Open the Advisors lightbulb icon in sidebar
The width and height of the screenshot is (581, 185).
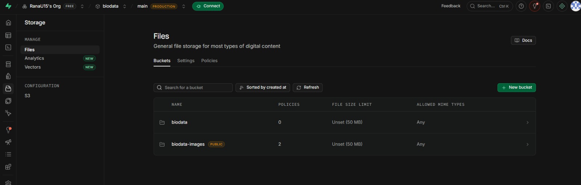(8, 130)
